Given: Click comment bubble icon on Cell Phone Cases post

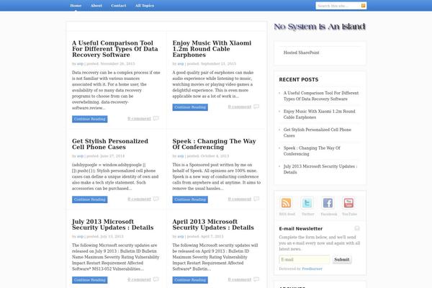Looking at the screenshot, I should pyautogui.click(x=156, y=199).
